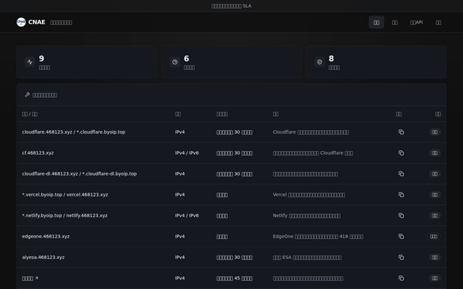
Task: Click status badge of edgeone.468123.xyz row
Action: click(x=433, y=236)
